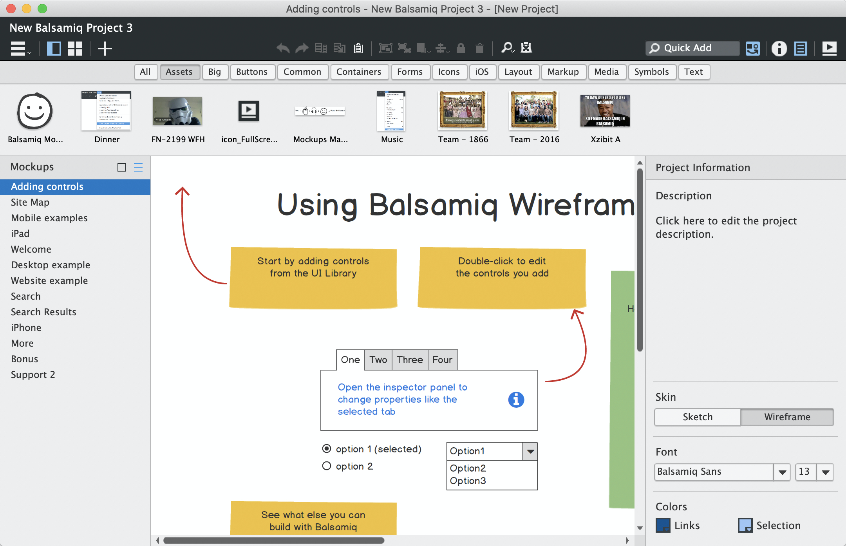Open the Support 2 mockup
The width and height of the screenshot is (846, 546).
(x=75, y=375)
